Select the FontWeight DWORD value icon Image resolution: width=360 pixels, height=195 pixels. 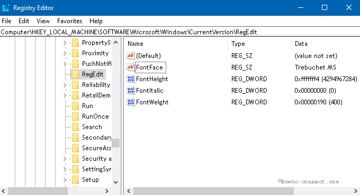pyautogui.click(x=131, y=102)
